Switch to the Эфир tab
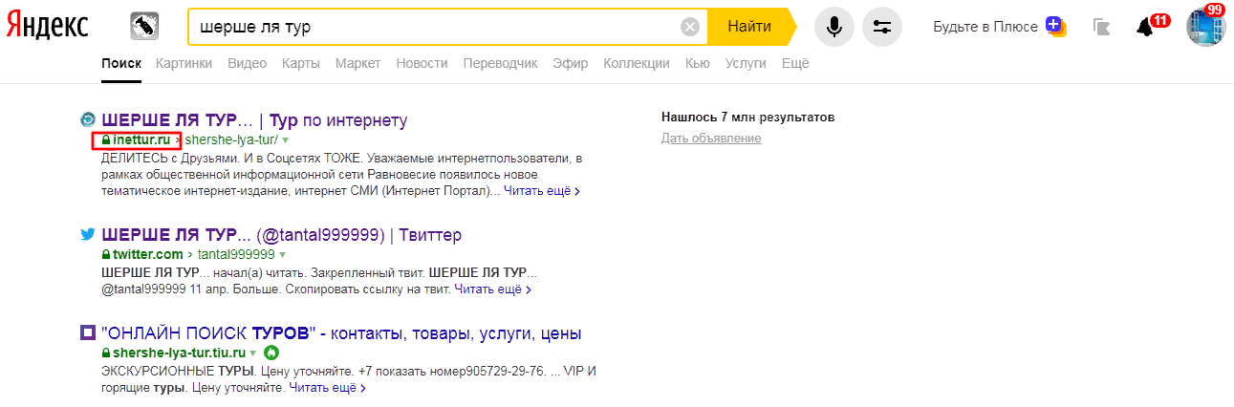This screenshot has height=407, width=1234. coord(571,63)
